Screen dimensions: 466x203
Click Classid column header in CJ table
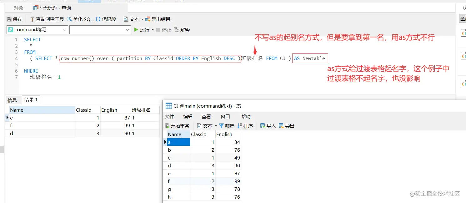[x=203, y=134]
